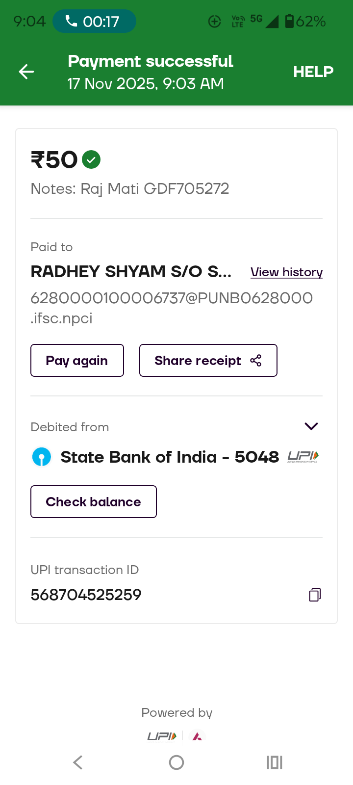This screenshot has height=785, width=353.
Task: Tap the green payment success checkmark
Action: (x=91, y=159)
